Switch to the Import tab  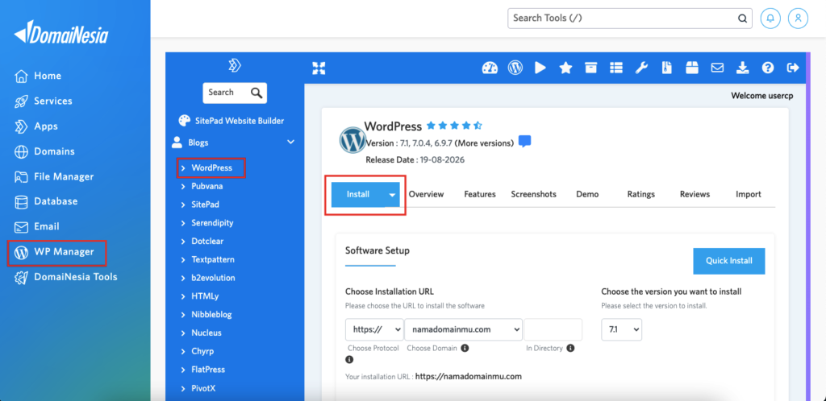[749, 194]
